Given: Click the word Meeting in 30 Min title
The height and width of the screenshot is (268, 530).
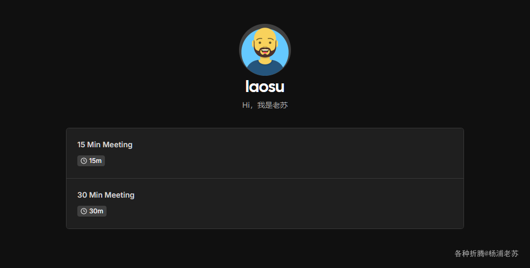Looking at the screenshot, I should [120, 195].
